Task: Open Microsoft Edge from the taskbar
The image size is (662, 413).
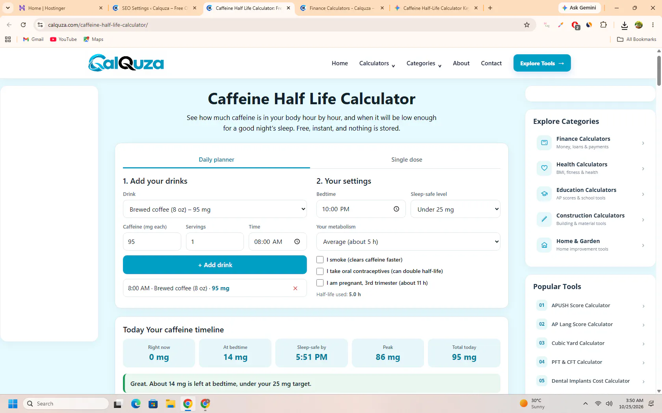Action: pos(136,404)
